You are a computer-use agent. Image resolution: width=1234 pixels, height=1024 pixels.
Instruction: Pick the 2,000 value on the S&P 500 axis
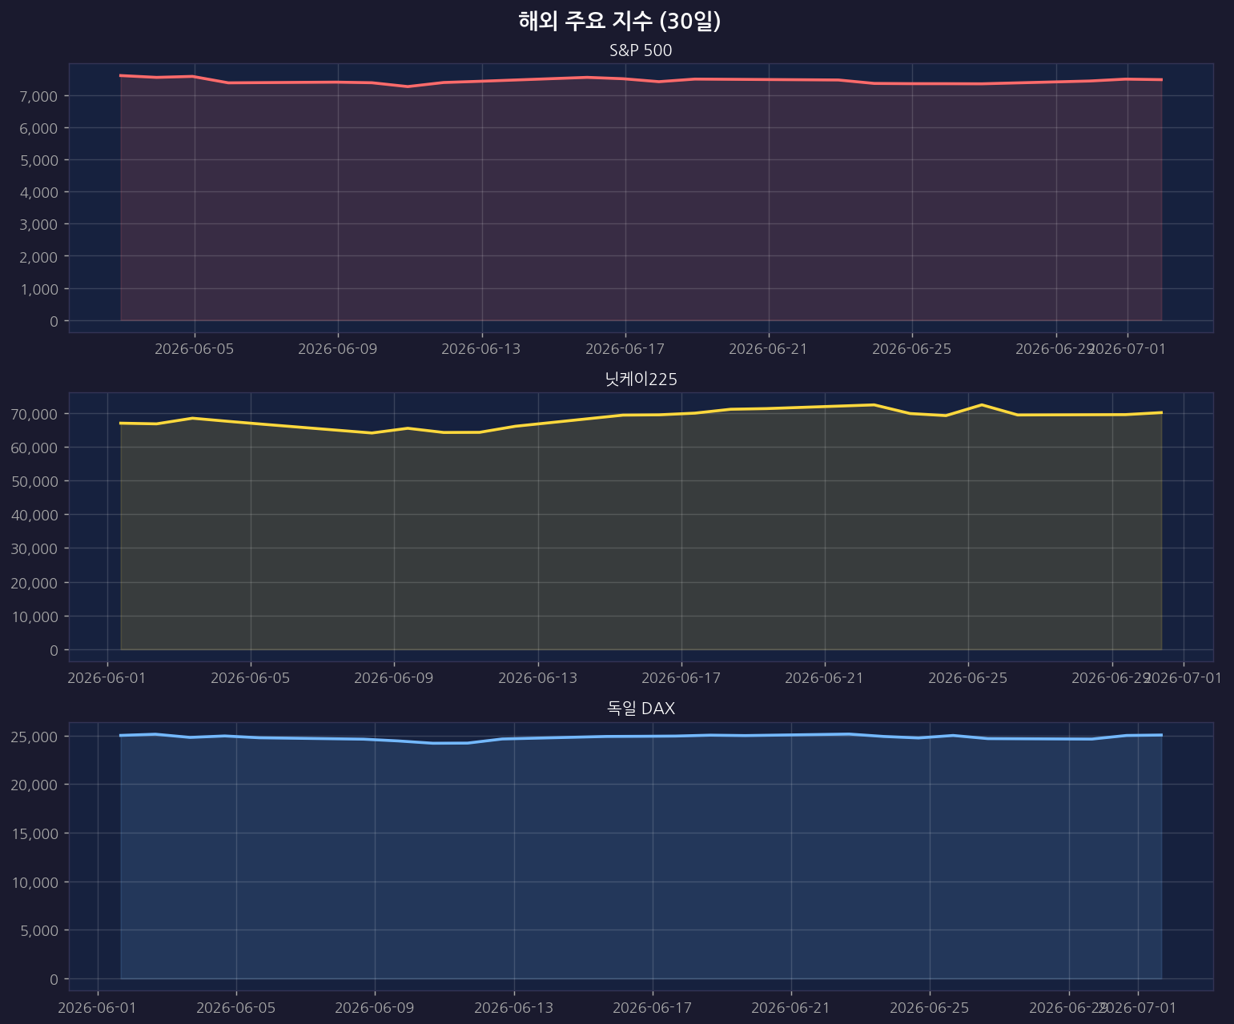[38, 256]
